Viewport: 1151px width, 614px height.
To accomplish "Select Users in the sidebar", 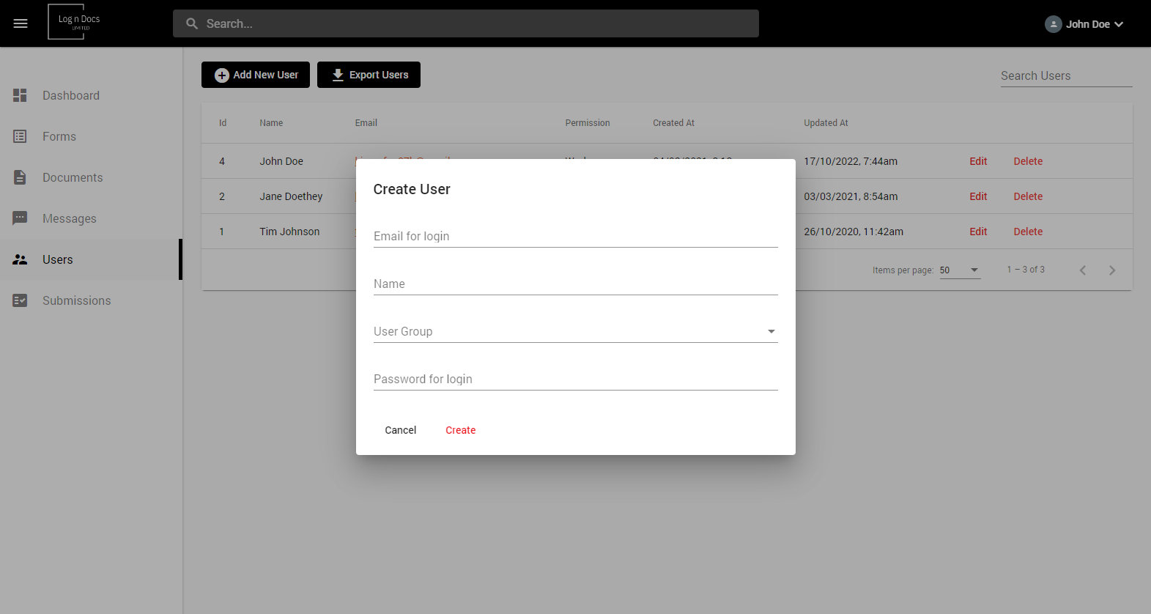I will click(91, 259).
